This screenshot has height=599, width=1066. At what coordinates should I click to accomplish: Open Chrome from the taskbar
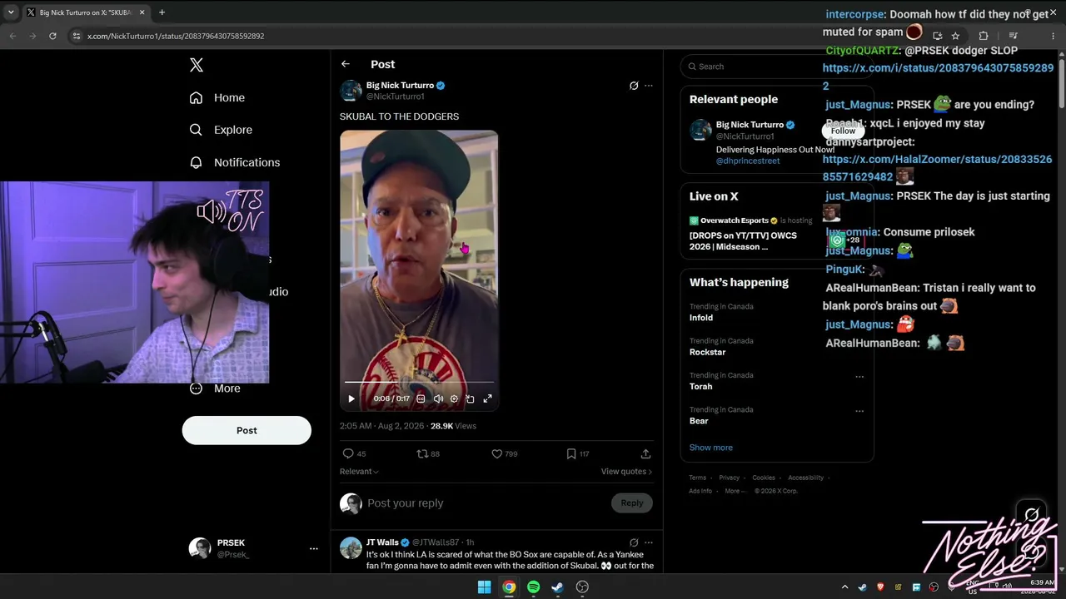tap(509, 587)
